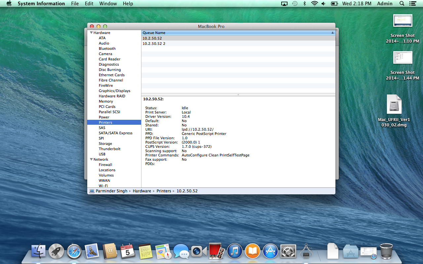This screenshot has height=264, width=423.
Task: Open the blank document icon in Dock
Action: 333,251
